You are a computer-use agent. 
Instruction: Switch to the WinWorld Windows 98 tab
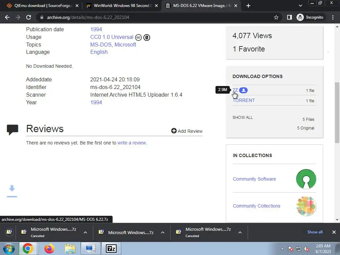[x=122, y=6]
